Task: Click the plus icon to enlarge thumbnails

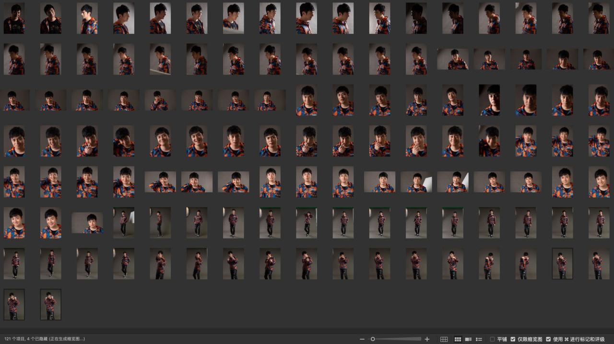Action: [x=427, y=339]
